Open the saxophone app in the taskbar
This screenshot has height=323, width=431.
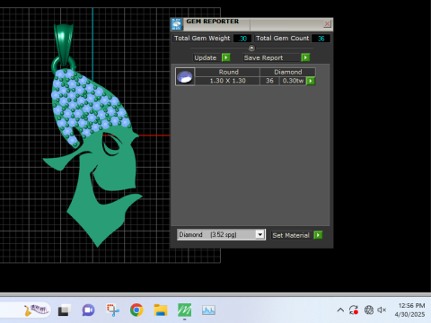[x=37, y=310]
